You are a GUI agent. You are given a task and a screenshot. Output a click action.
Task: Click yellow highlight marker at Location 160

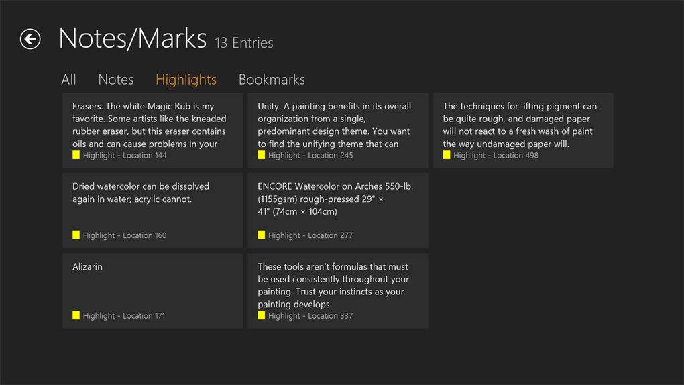[76, 235]
